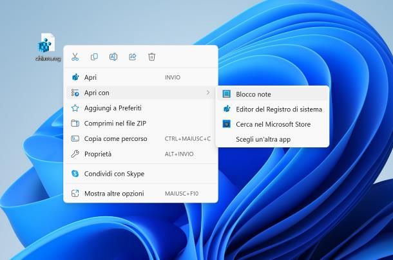Click the Rename icon in context menu
Image resolution: width=393 pixels, height=260 pixels.
tap(113, 57)
